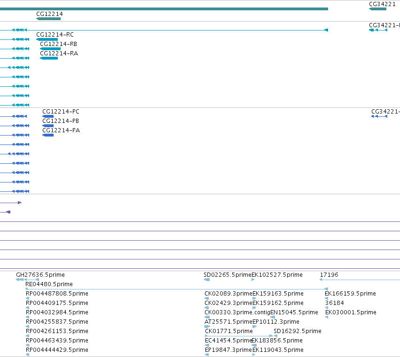Select the RP004261153.5prime label
400x357 pixels.
57,331
